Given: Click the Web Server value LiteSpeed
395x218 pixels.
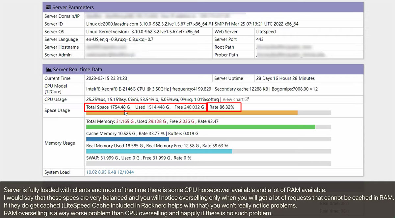Looking at the screenshot, I should 266,32.
